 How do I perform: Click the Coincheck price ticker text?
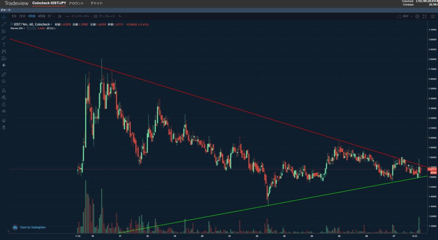tap(420, 1)
